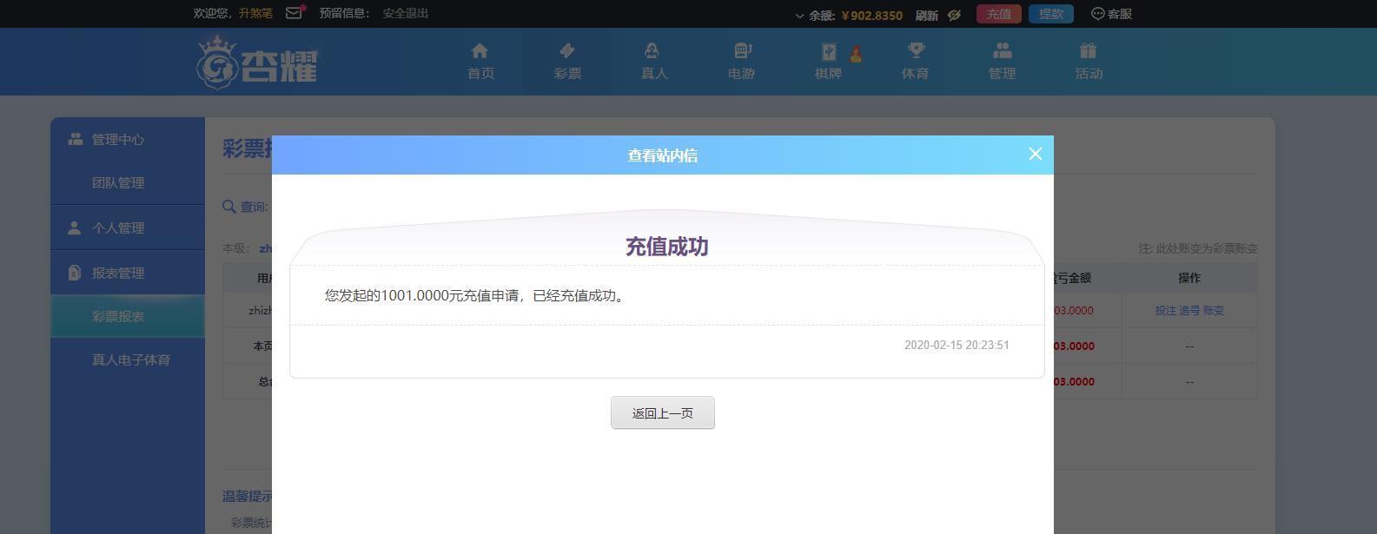This screenshot has width=1377, height=534.
Task: Open the 活动 promotions navigation item
Action: coord(1089,62)
